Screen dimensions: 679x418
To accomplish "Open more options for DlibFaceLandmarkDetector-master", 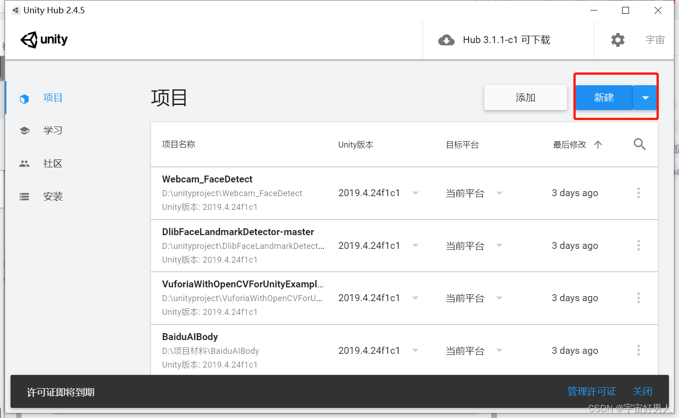I will point(638,245).
